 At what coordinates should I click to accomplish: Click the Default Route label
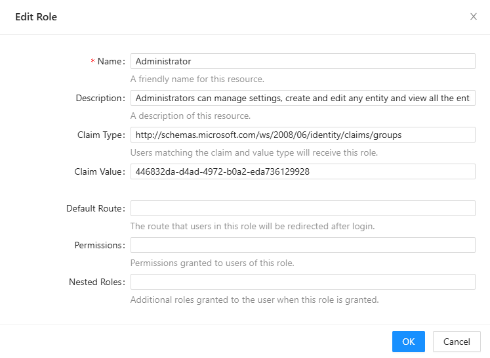tap(94, 208)
